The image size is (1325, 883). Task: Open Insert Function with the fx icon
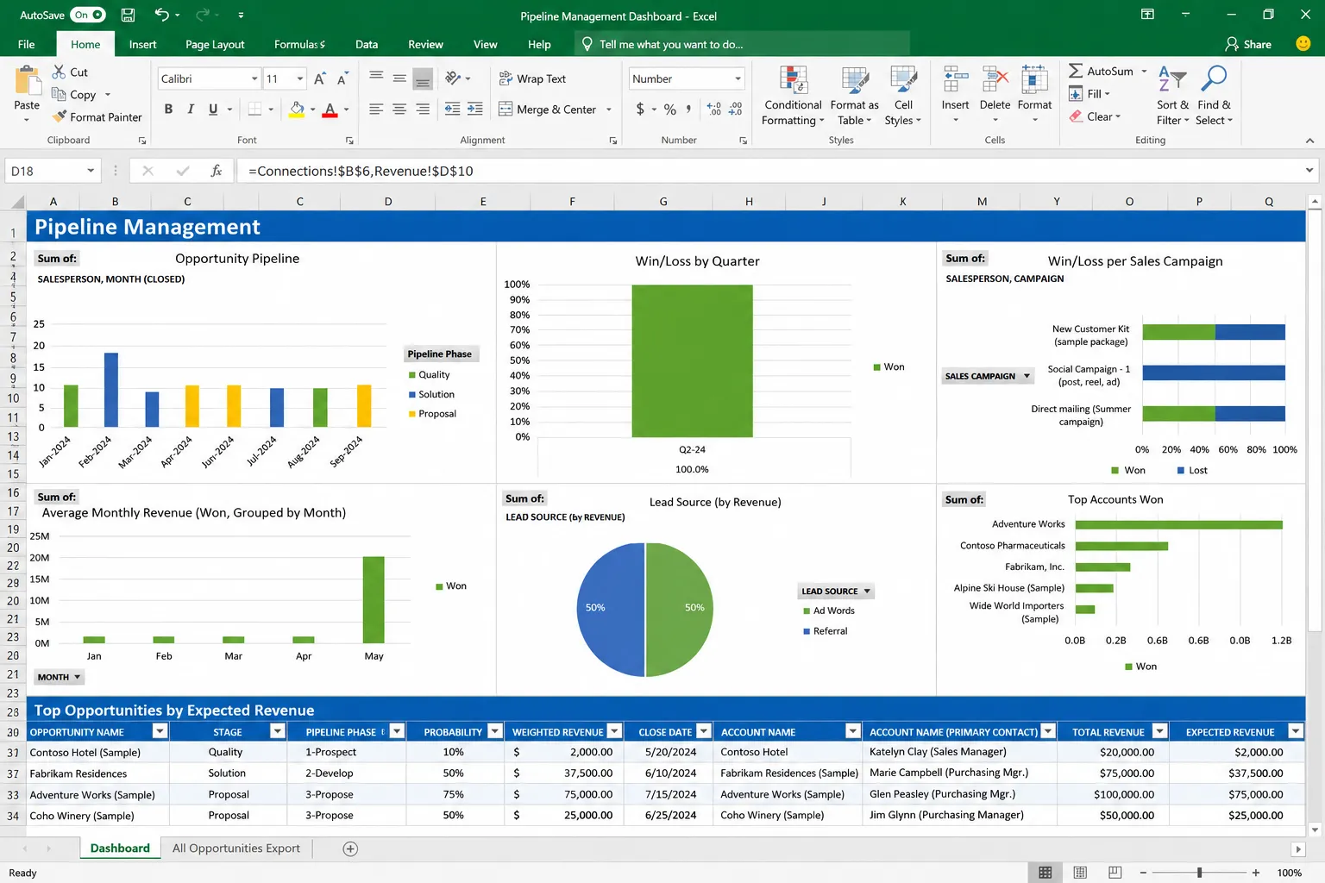click(x=217, y=171)
